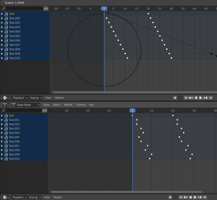Viewport: 217px width, 200px height.
Task: Open the Marker menu in bottom timeline footer
Action: click(x=58, y=197)
